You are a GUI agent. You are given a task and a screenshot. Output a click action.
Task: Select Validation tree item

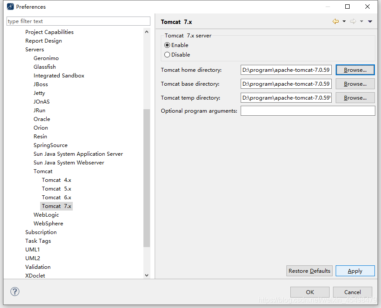pos(38,267)
